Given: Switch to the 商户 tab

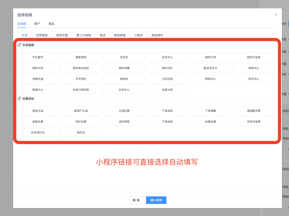Looking at the screenshot, I should 37,24.
